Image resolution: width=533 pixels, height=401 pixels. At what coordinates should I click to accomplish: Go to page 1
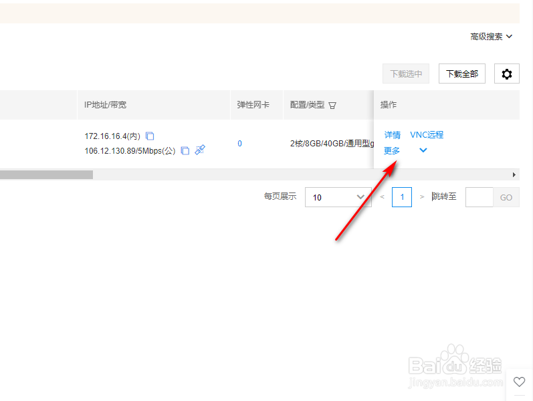pos(402,197)
